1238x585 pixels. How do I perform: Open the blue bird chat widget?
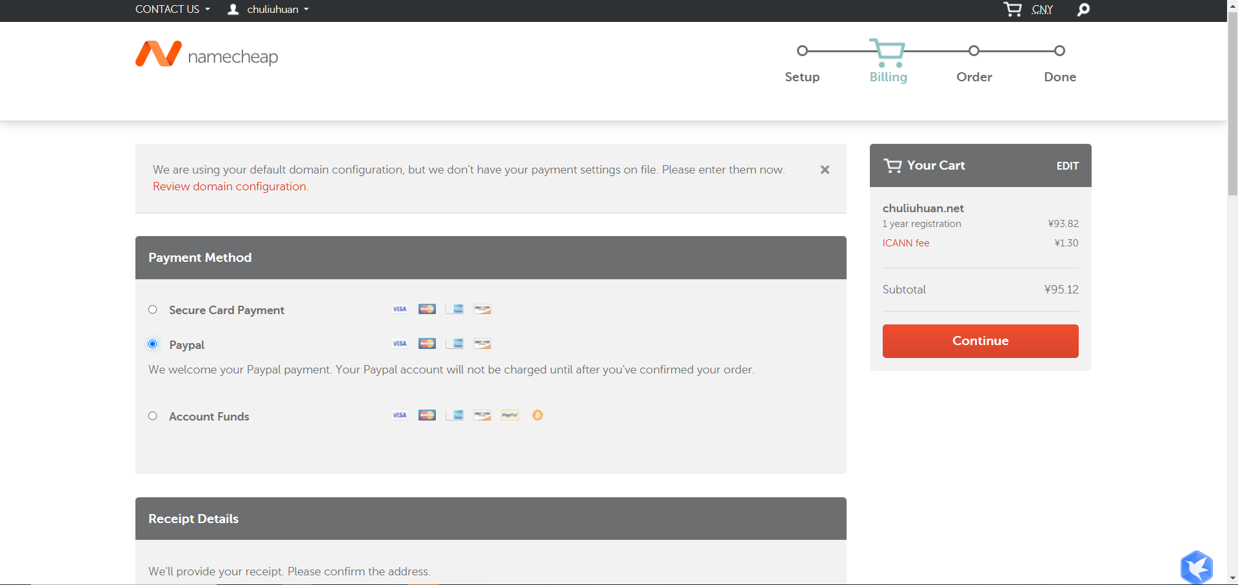coord(1197,567)
